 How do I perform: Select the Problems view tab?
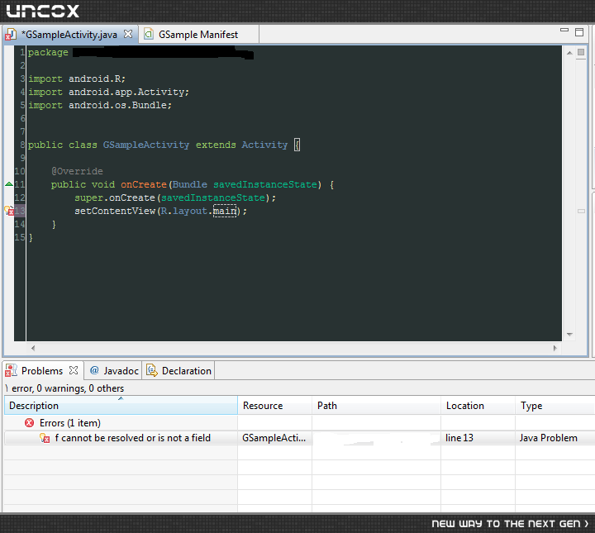click(42, 371)
